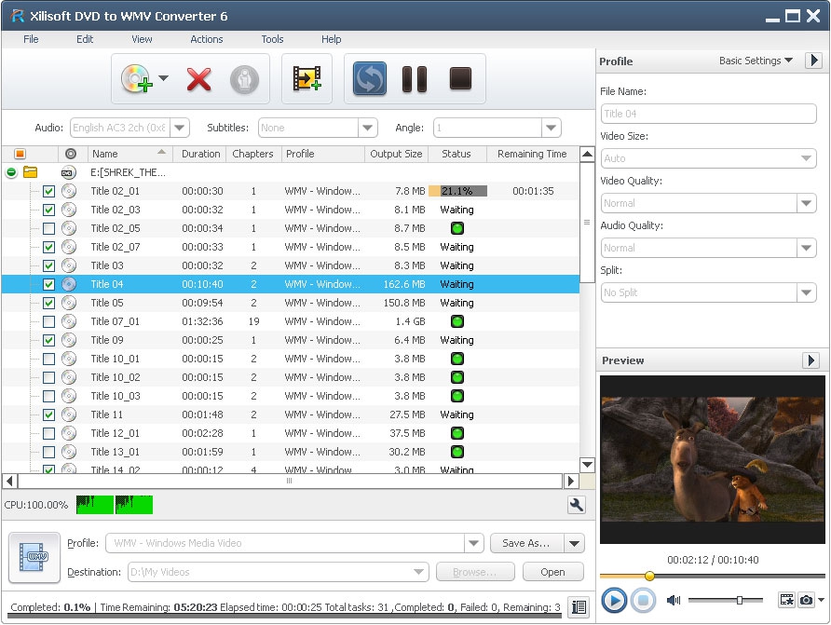Click the Add Profile film icon

[307, 79]
